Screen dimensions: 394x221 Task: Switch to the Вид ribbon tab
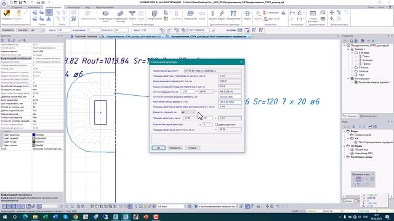[x=87, y=7]
